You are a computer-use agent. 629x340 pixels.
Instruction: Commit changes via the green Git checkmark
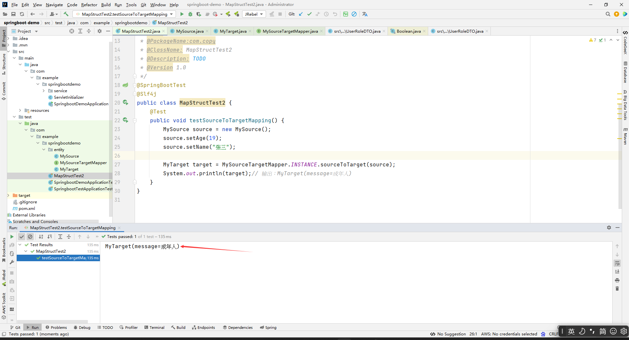[x=309, y=14]
